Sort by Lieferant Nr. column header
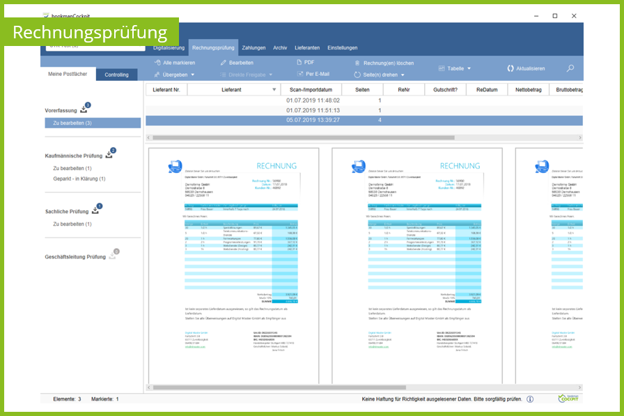This screenshot has height=416, width=624. pyautogui.click(x=166, y=90)
